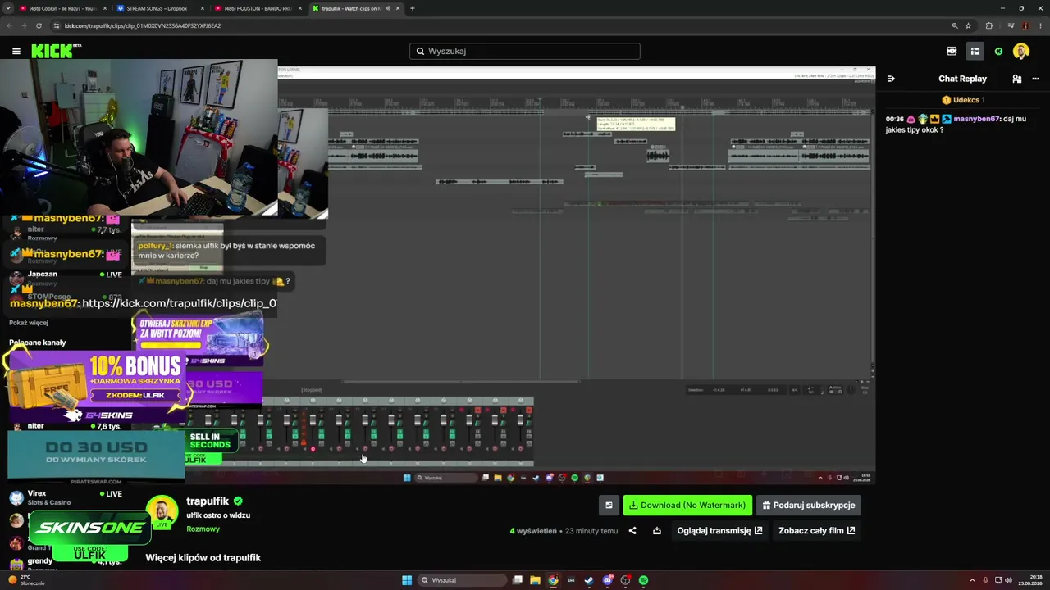
Task: Switch to the Cookin - Ile Razy YouTube tab
Action: click(x=62, y=8)
